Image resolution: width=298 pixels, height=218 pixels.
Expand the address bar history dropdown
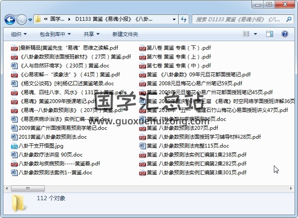tap(174, 19)
